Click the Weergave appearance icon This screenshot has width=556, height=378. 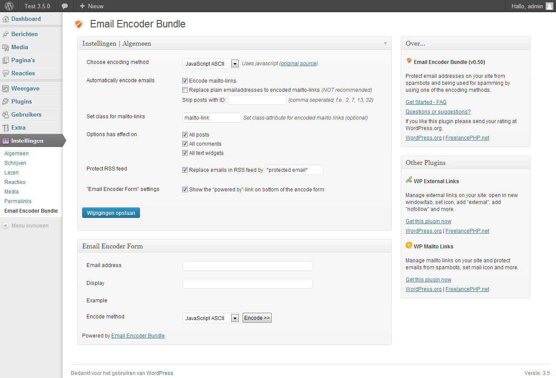(x=6, y=89)
